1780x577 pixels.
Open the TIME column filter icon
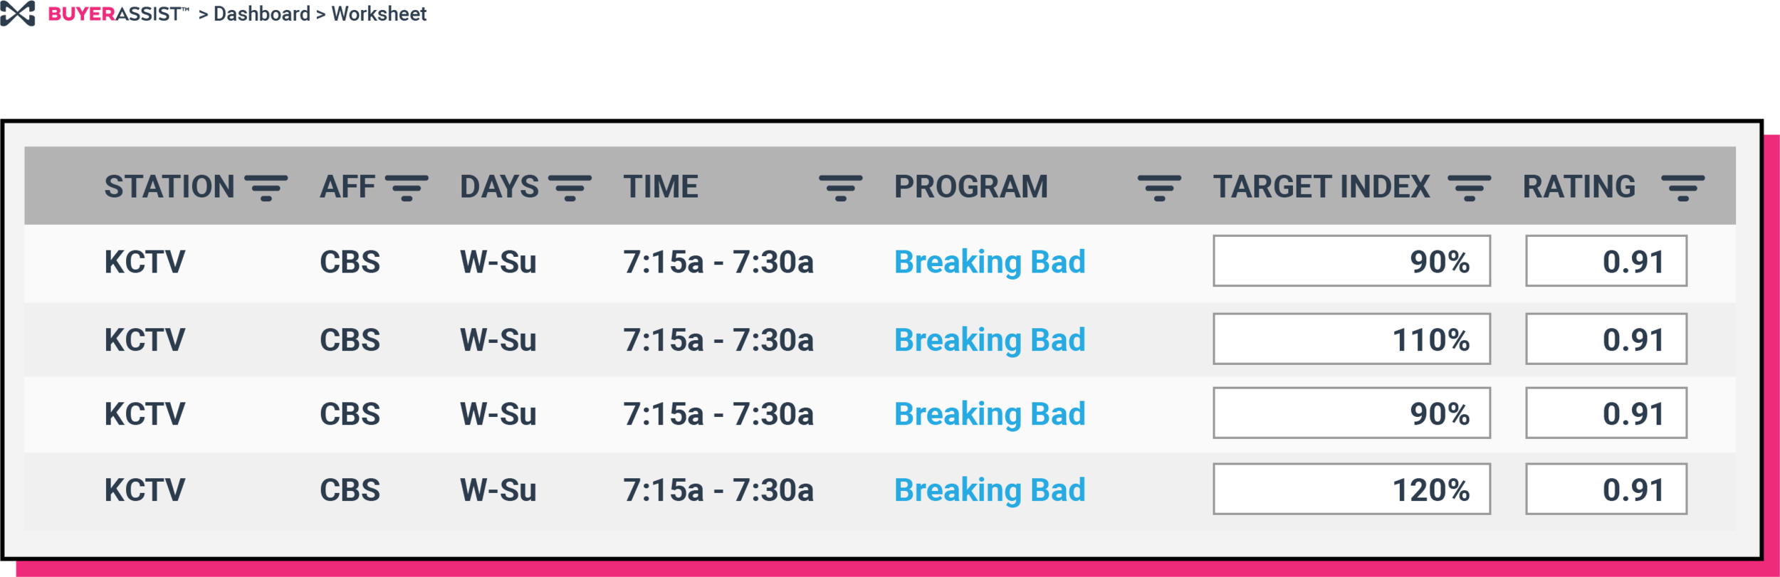840,188
